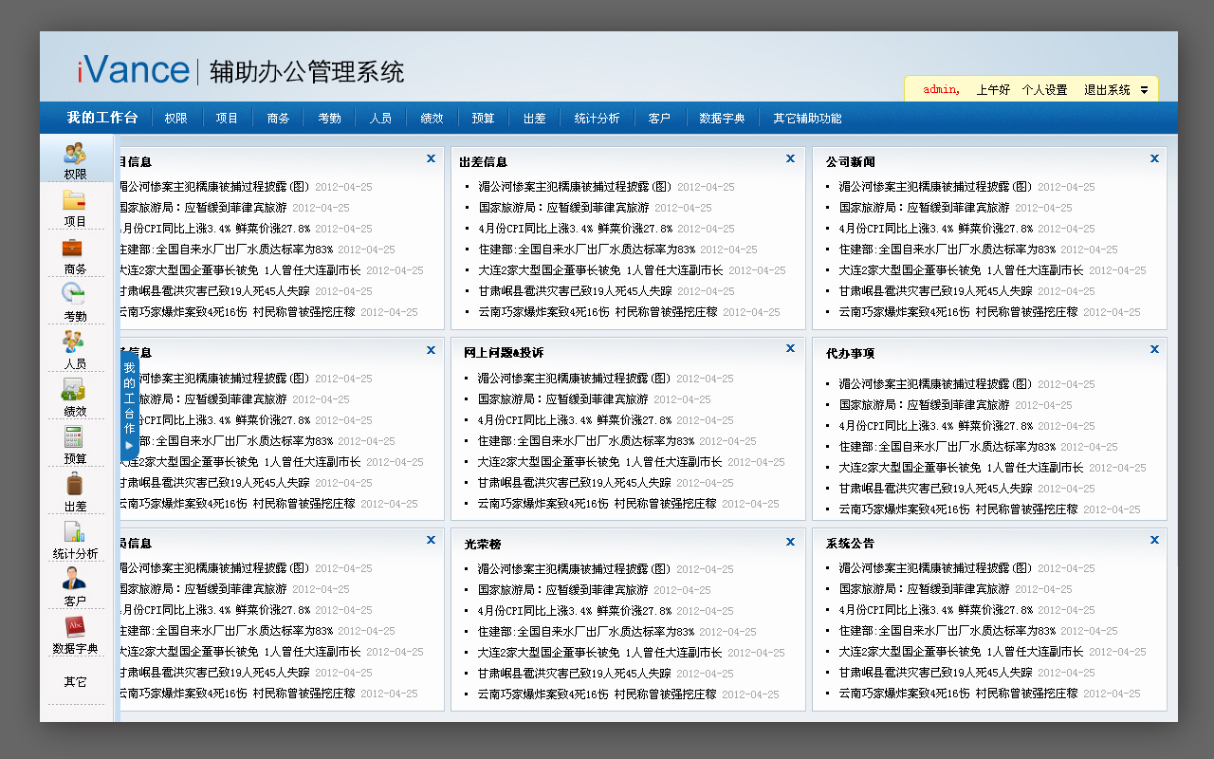Open 其它辅助功能 in the top navigation bar
The height and width of the screenshot is (759, 1214).
click(x=807, y=119)
